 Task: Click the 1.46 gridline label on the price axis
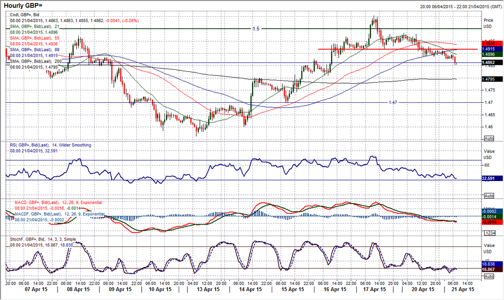coord(489,127)
